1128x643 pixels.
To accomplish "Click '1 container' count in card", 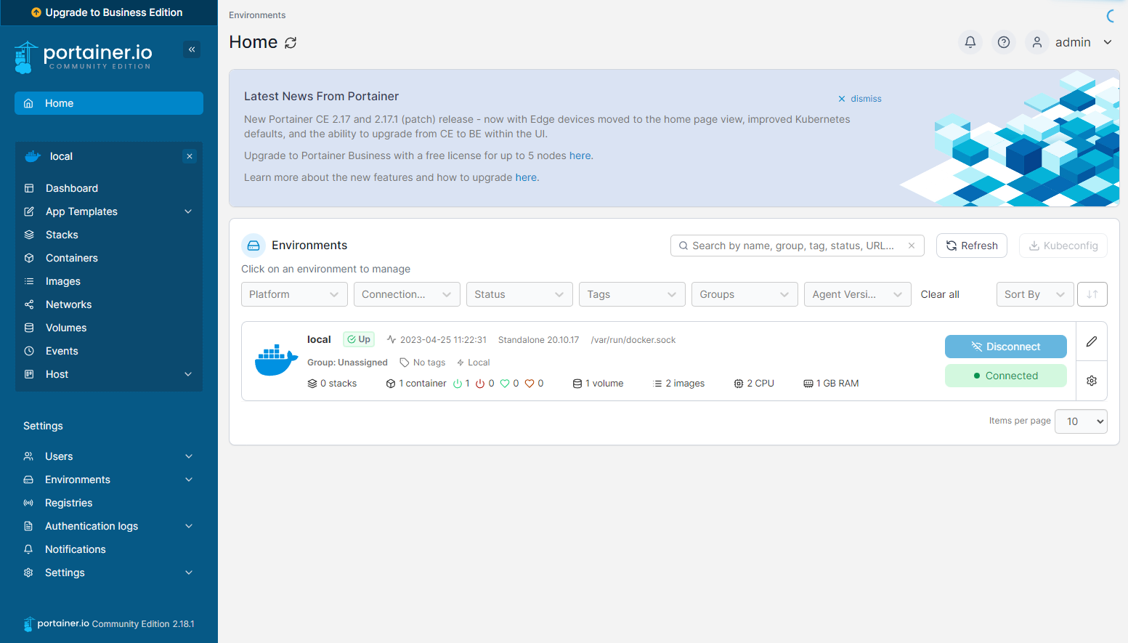I will [x=416, y=384].
